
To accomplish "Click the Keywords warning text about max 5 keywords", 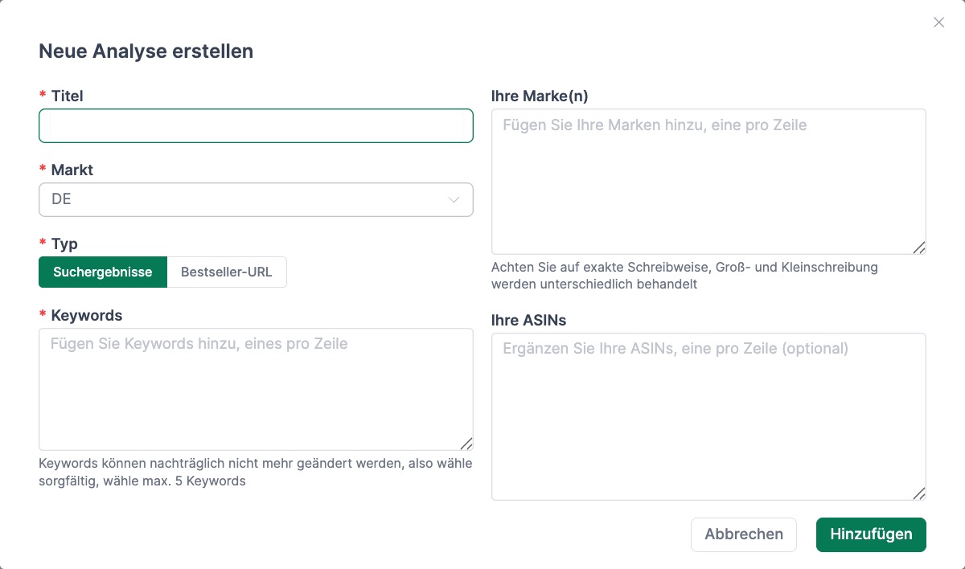I will coord(255,472).
